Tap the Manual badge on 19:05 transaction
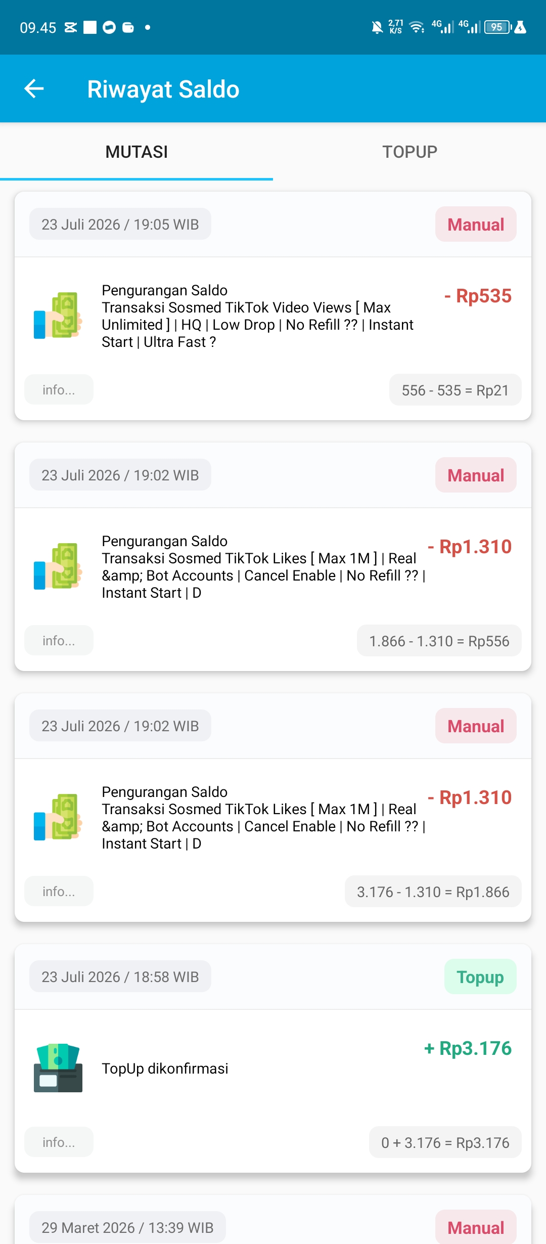This screenshot has height=1244, width=546. point(476,225)
